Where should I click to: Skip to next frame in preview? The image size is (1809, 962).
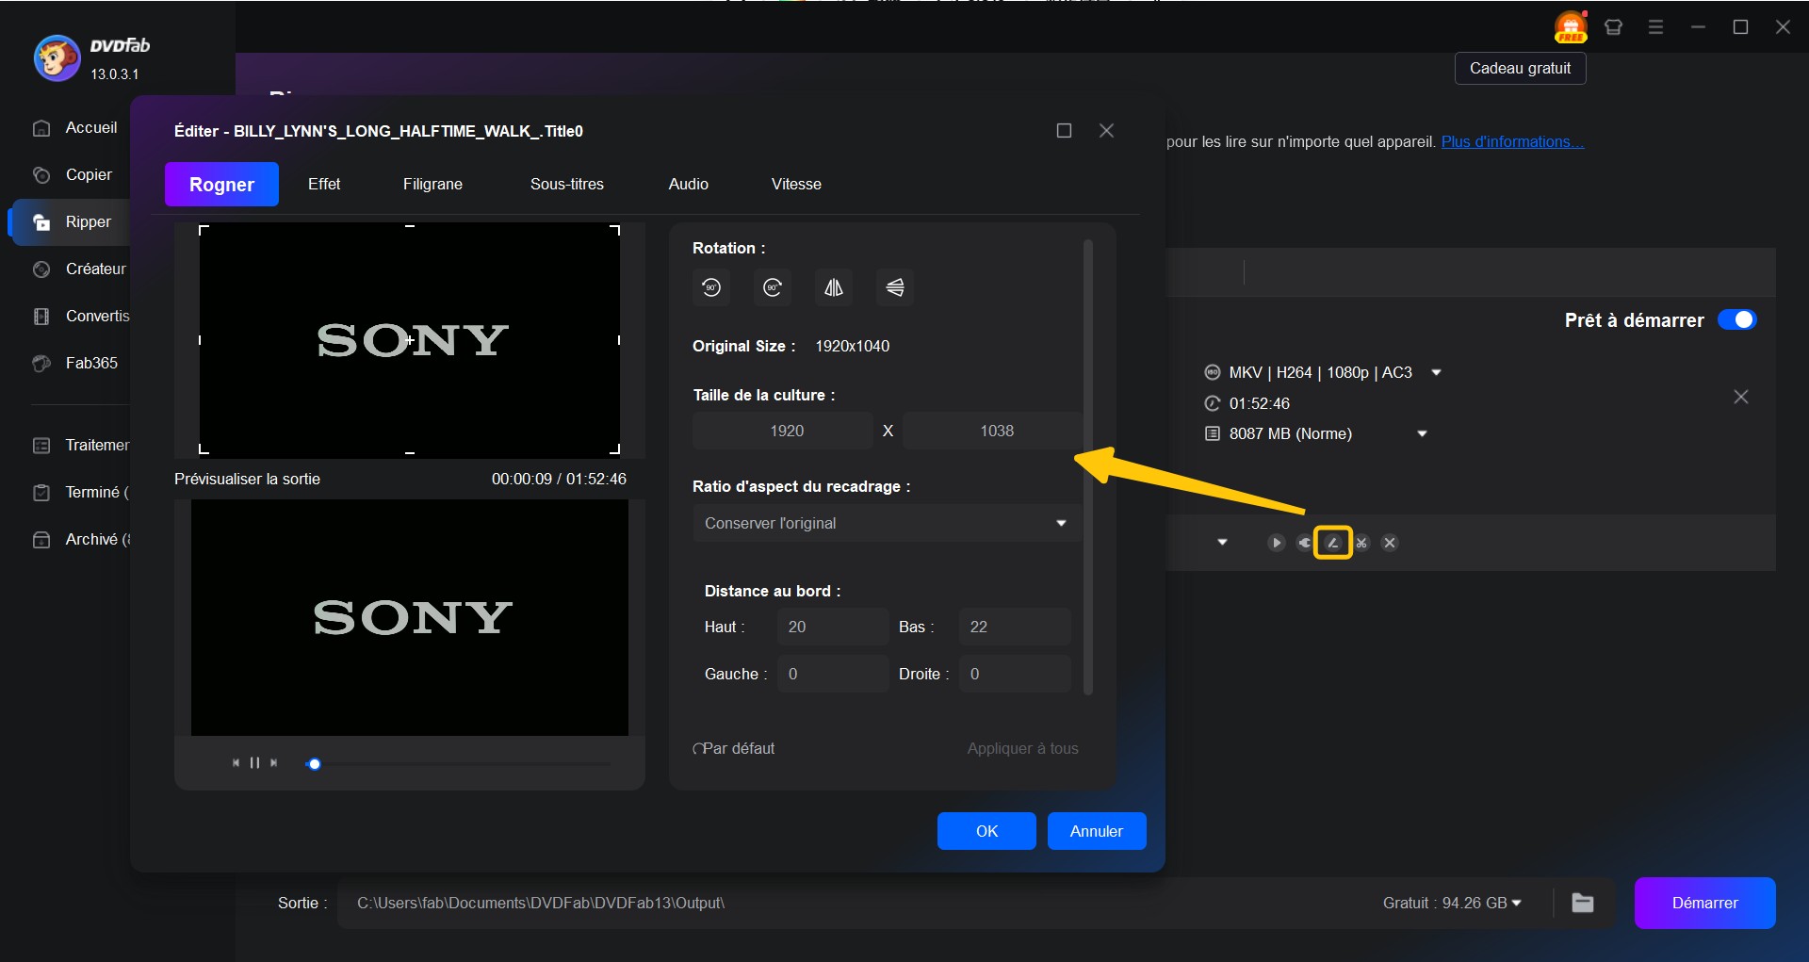[273, 763]
